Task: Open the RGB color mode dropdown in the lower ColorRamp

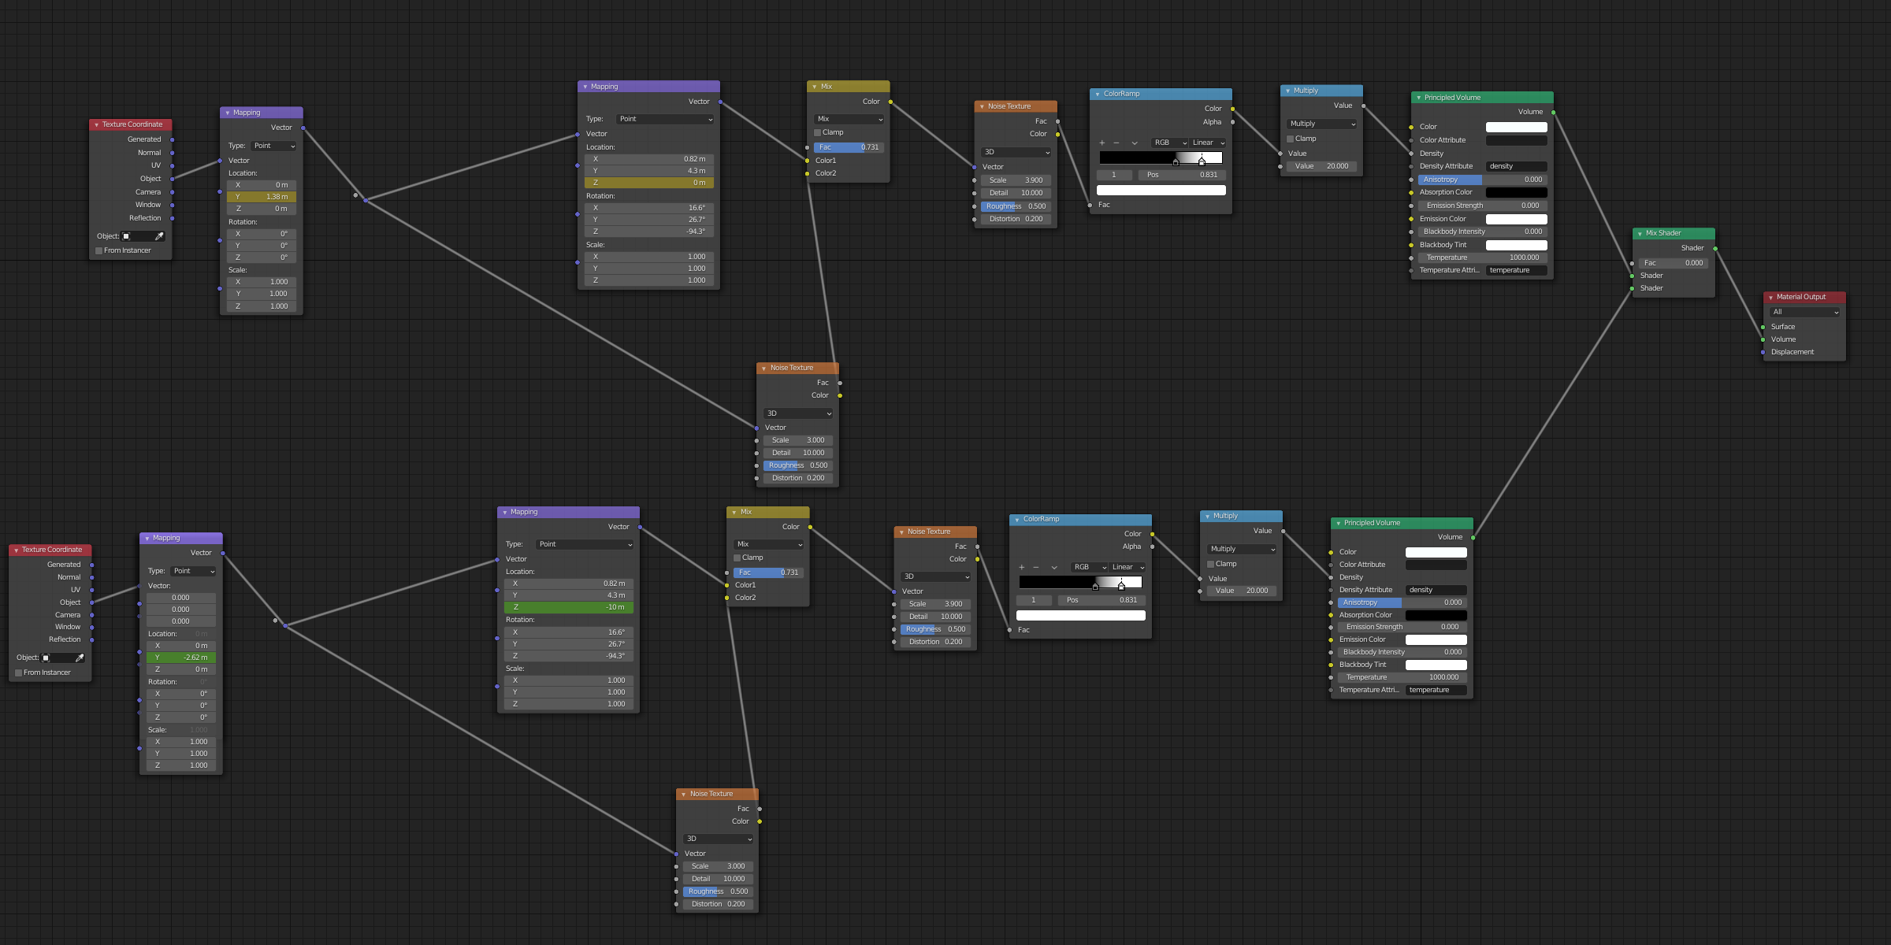Action: pos(1090,568)
